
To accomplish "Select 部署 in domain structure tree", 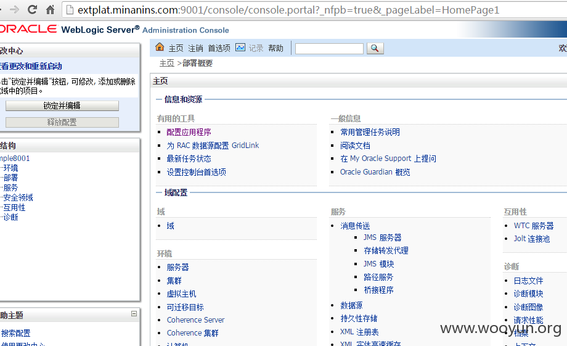I will point(10,178).
